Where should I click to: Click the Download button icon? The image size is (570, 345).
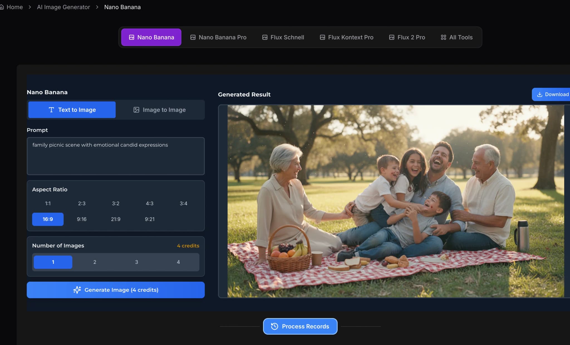[539, 95]
